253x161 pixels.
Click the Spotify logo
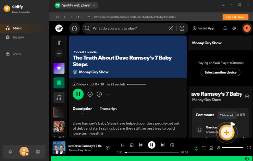coord(59,28)
